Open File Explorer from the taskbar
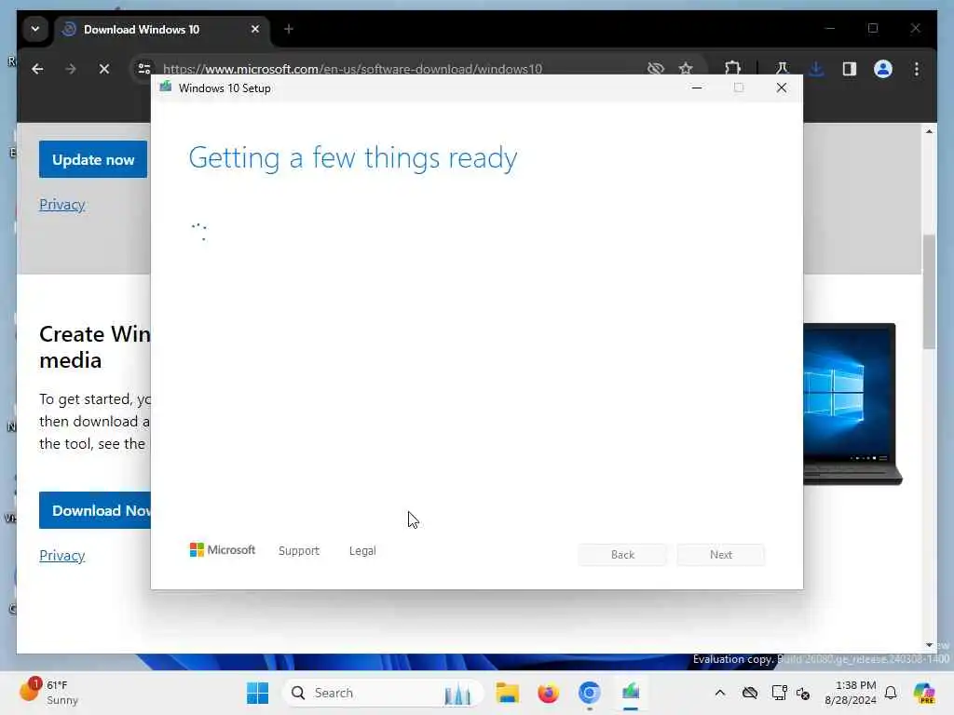The height and width of the screenshot is (715, 954). 507,693
